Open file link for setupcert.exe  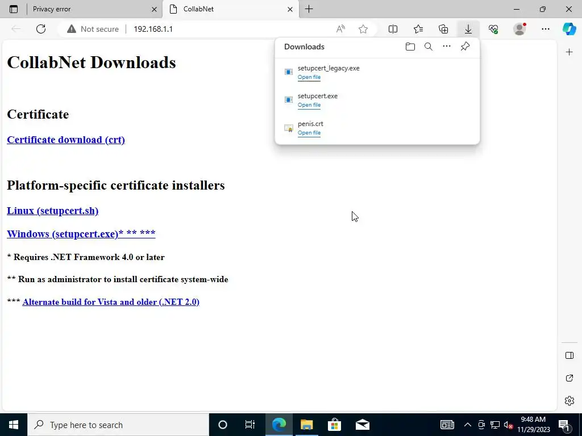(309, 105)
